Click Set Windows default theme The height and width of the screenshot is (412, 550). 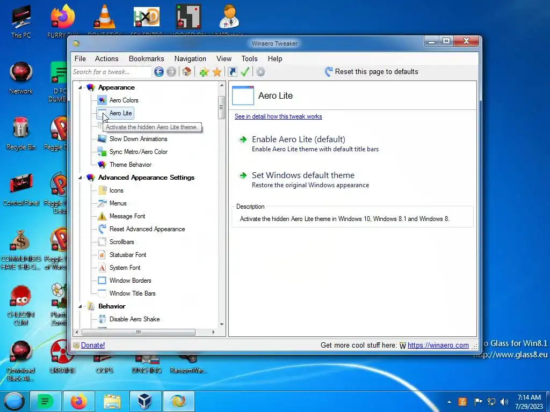[x=303, y=175]
